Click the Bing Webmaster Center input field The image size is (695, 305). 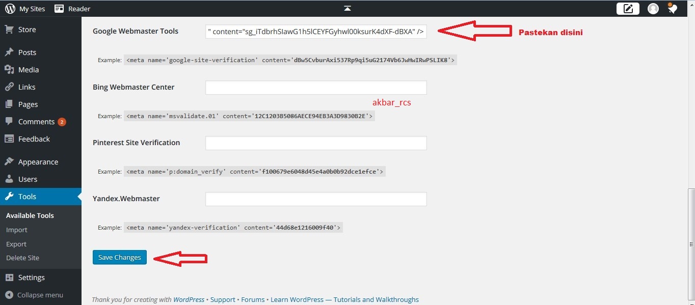tap(315, 87)
